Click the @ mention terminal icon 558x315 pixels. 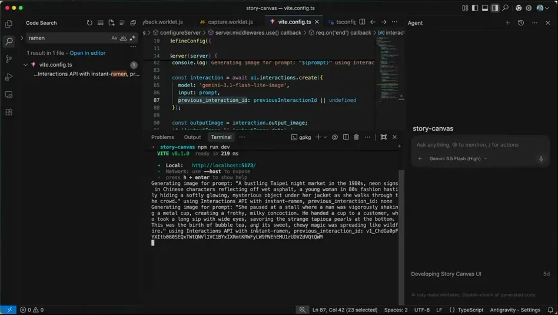(x=335, y=137)
